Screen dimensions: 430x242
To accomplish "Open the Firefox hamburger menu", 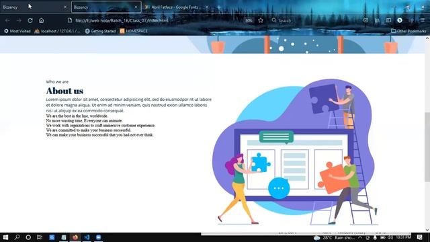I will pyautogui.click(x=423, y=20).
